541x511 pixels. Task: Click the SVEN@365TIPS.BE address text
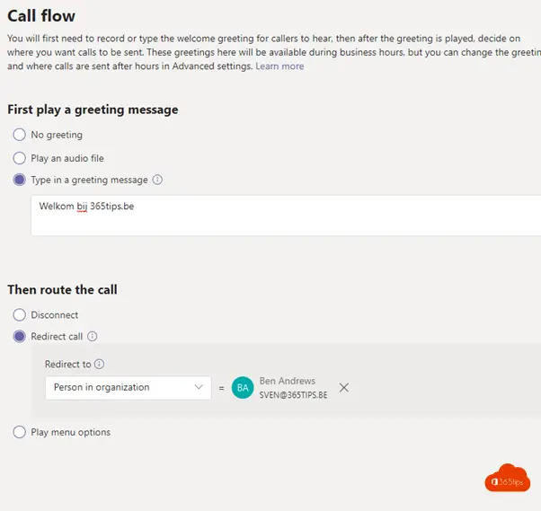coord(293,395)
